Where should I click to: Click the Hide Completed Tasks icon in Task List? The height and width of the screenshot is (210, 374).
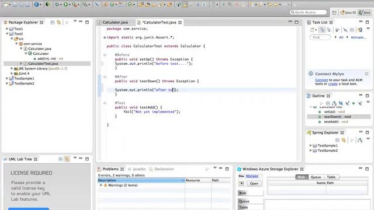345,30
